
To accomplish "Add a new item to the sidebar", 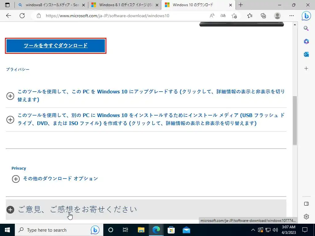I will tap(306, 69).
